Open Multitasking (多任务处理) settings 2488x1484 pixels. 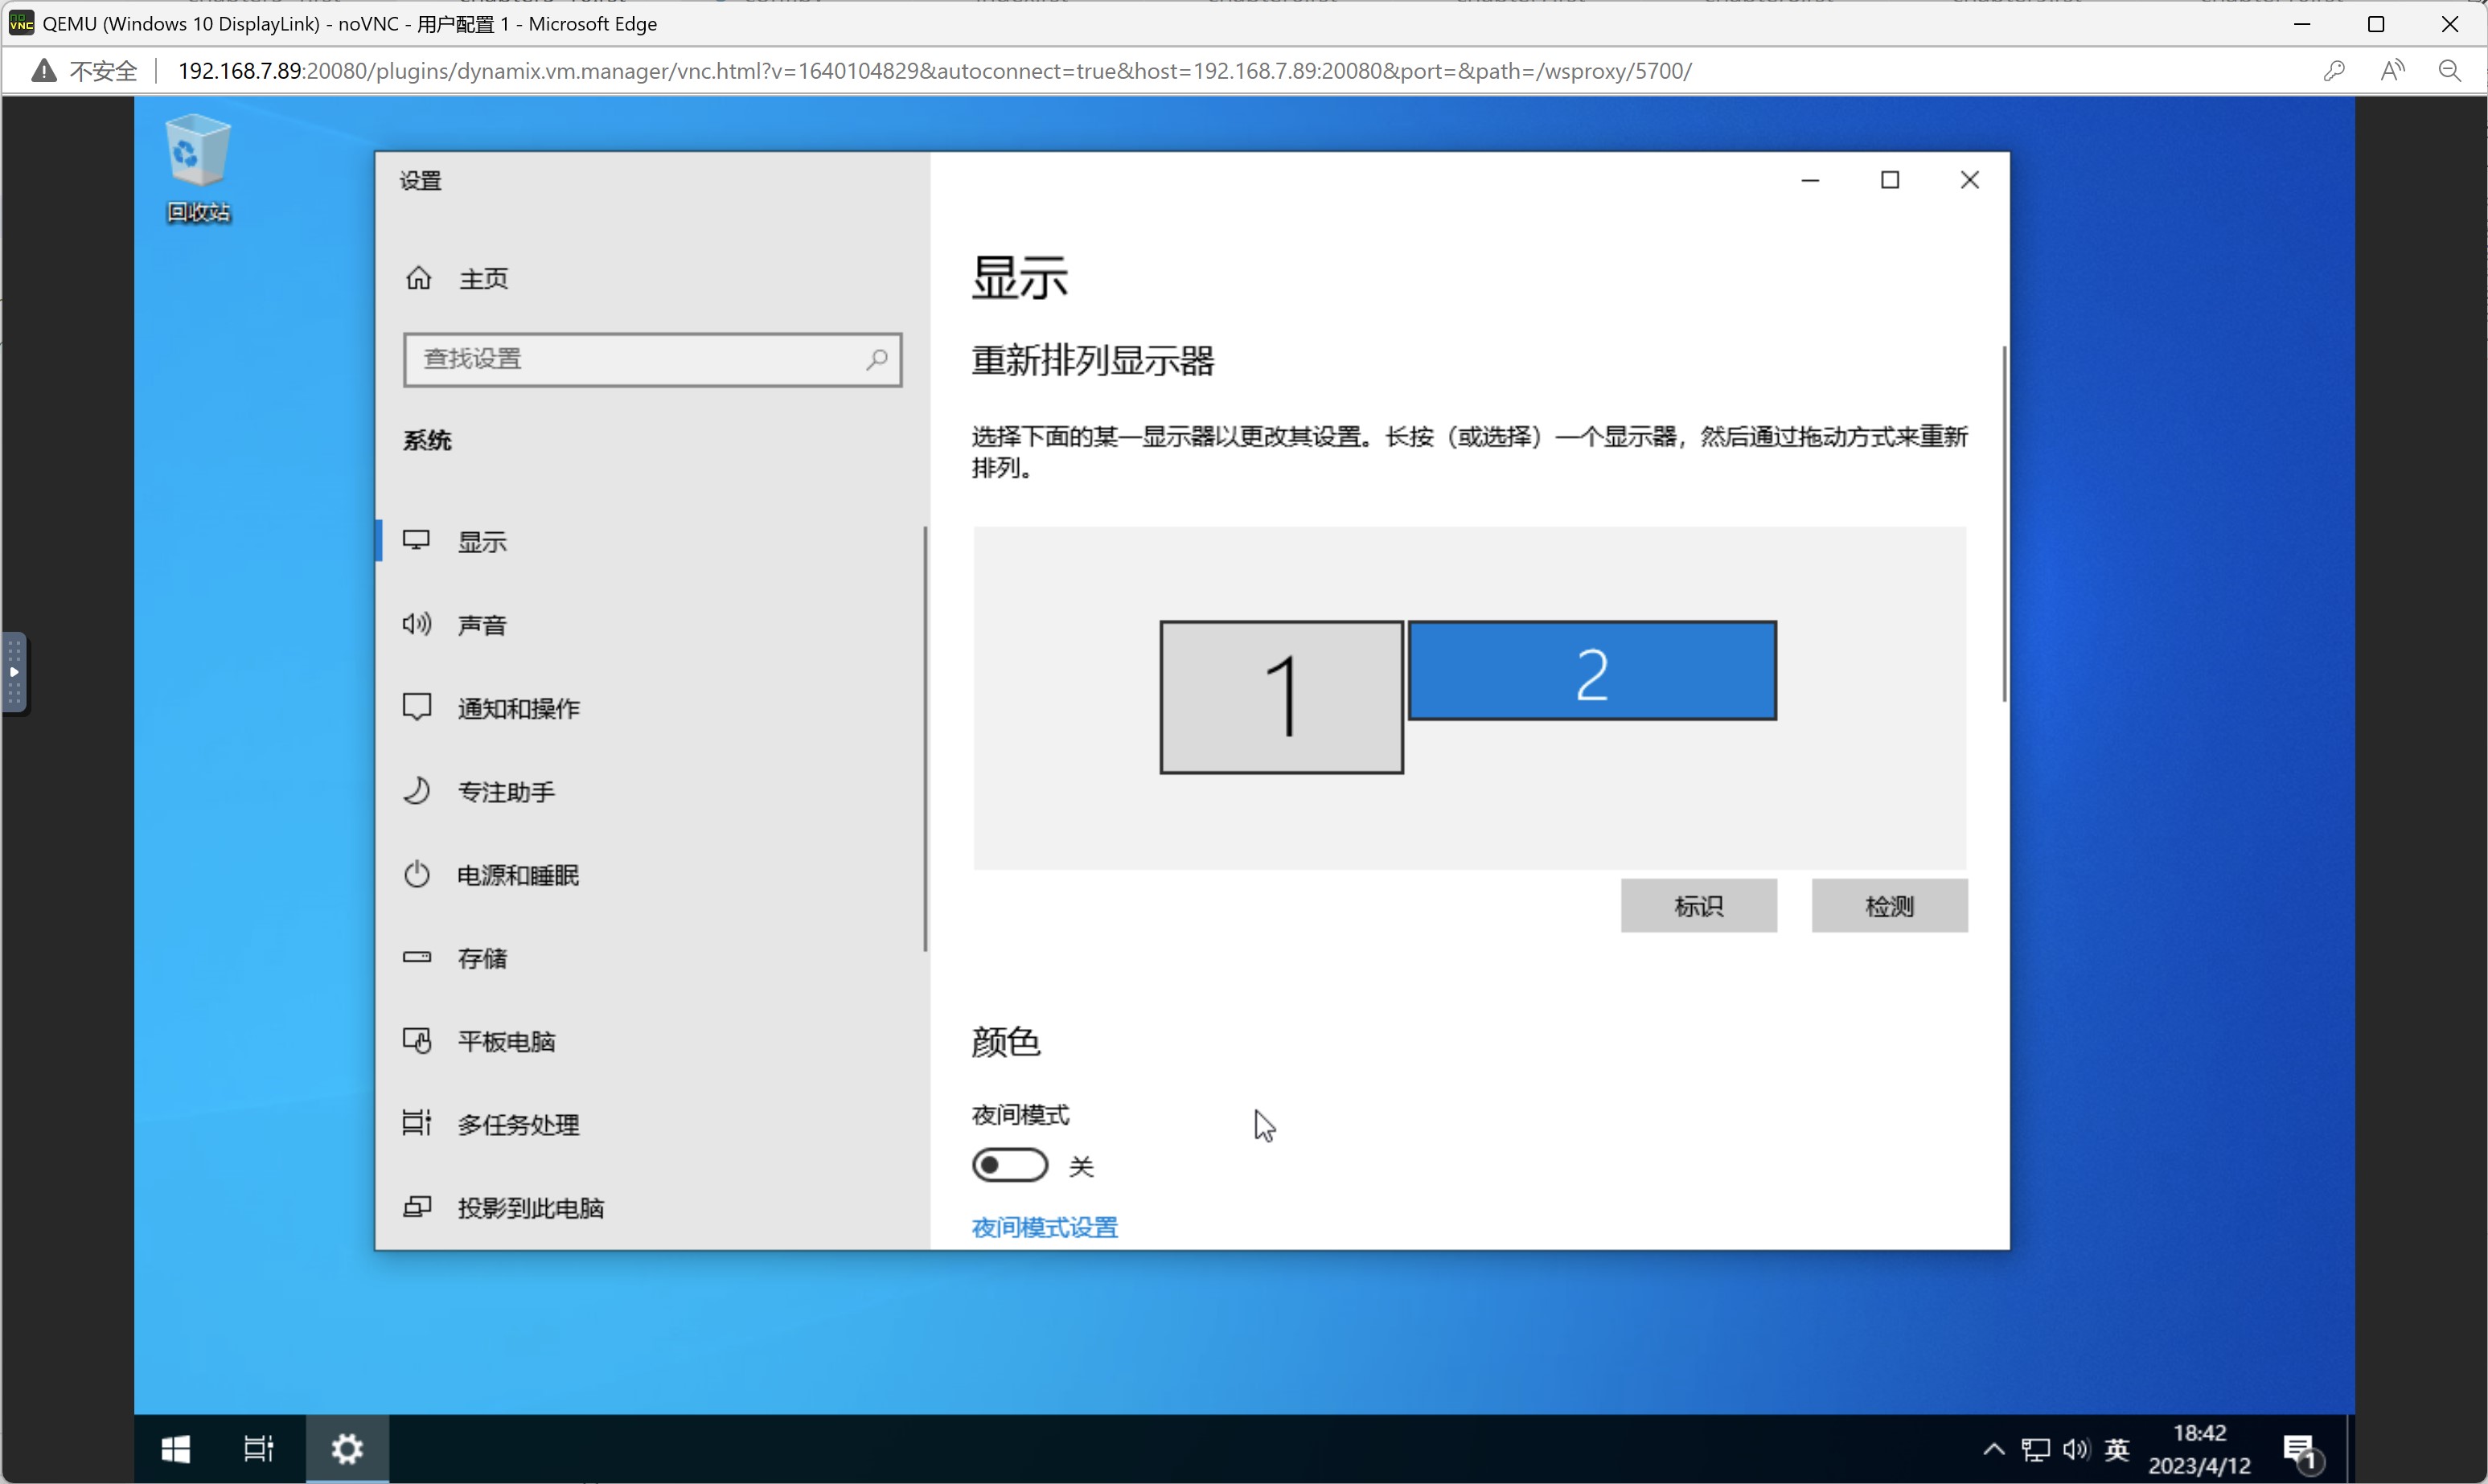[518, 1125]
